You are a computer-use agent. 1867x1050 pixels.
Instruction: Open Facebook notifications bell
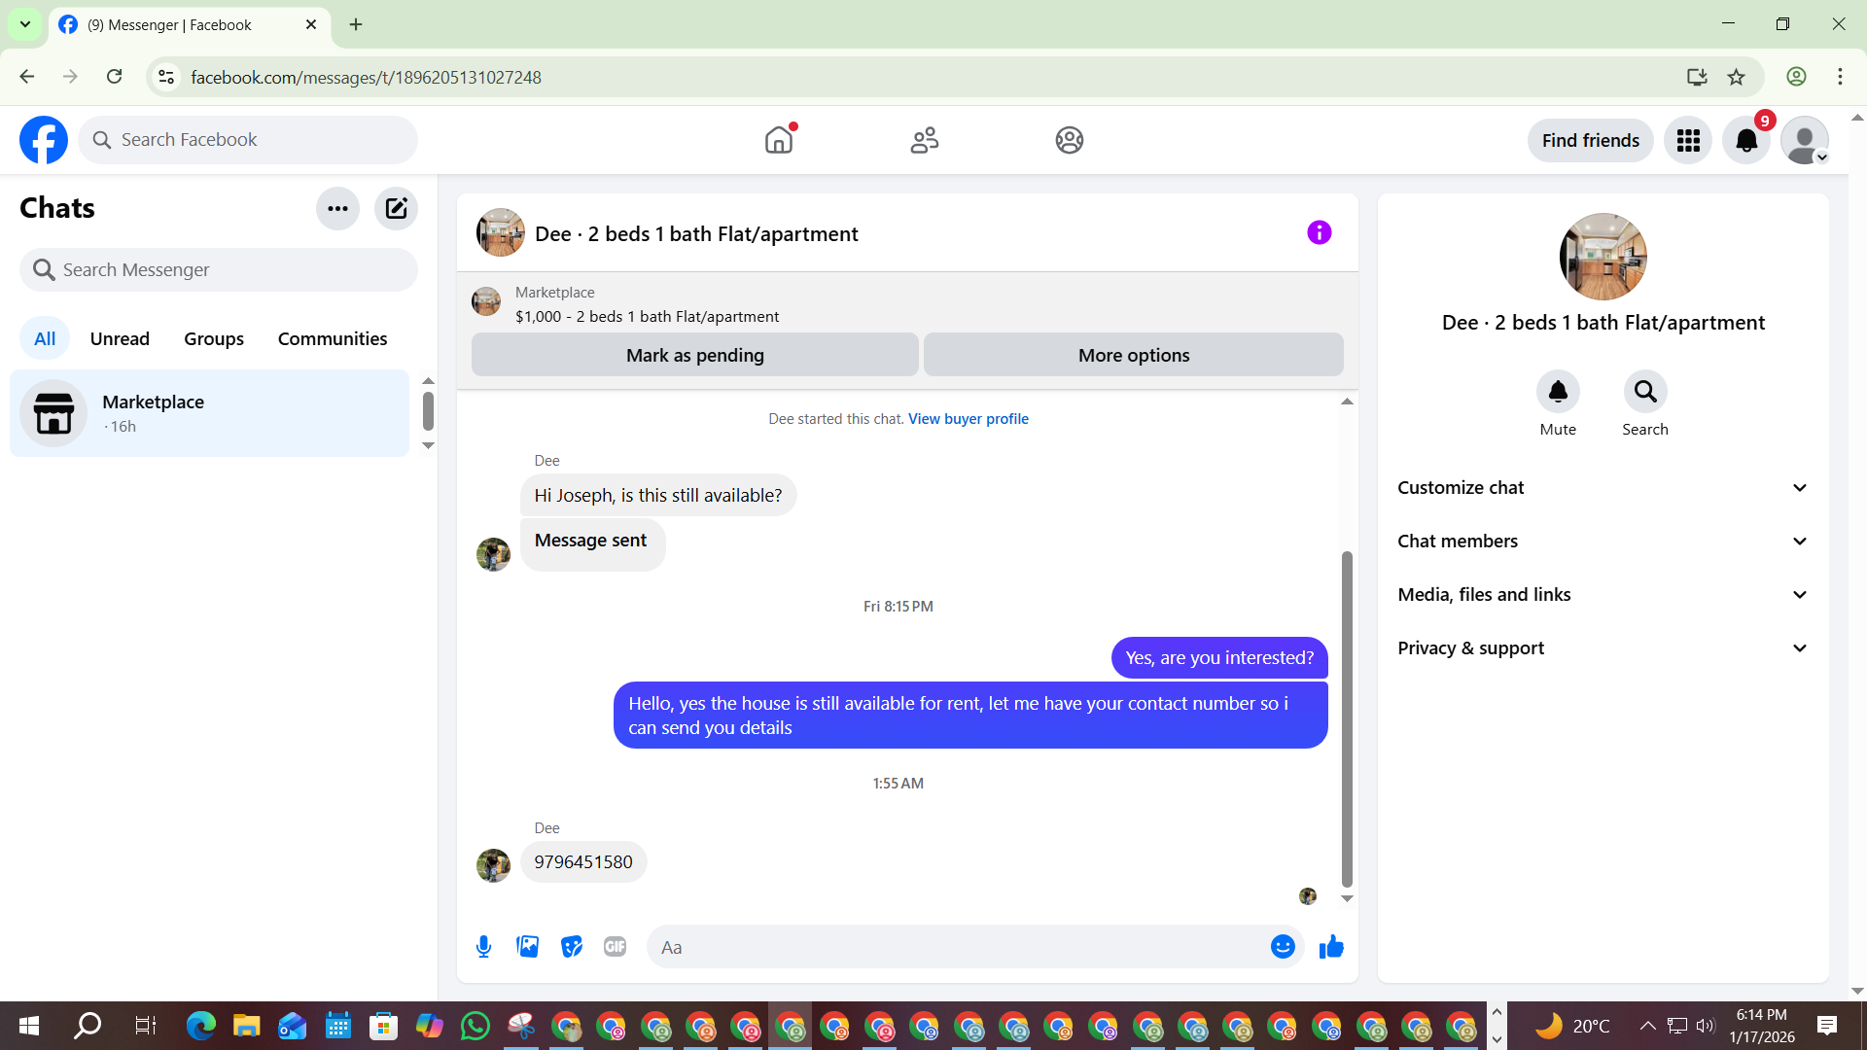pos(1746,140)
